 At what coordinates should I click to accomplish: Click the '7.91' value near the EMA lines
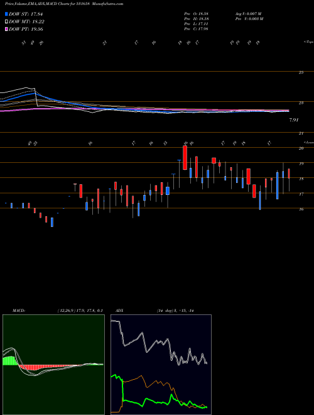294,120
